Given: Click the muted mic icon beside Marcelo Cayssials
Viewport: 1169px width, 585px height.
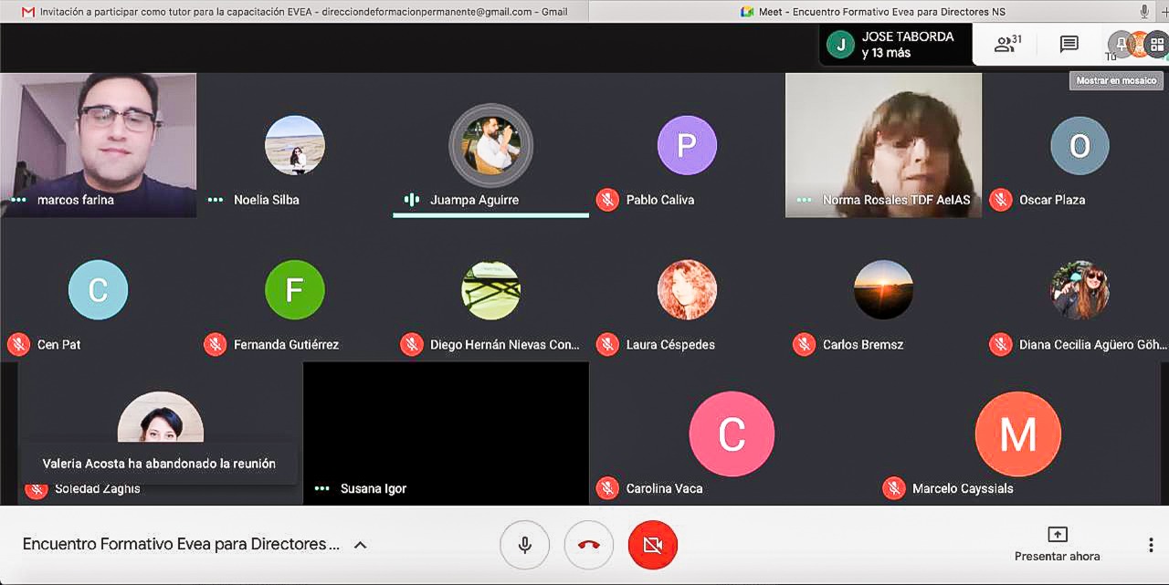Looking at the screenshot, I should (894, 488).
